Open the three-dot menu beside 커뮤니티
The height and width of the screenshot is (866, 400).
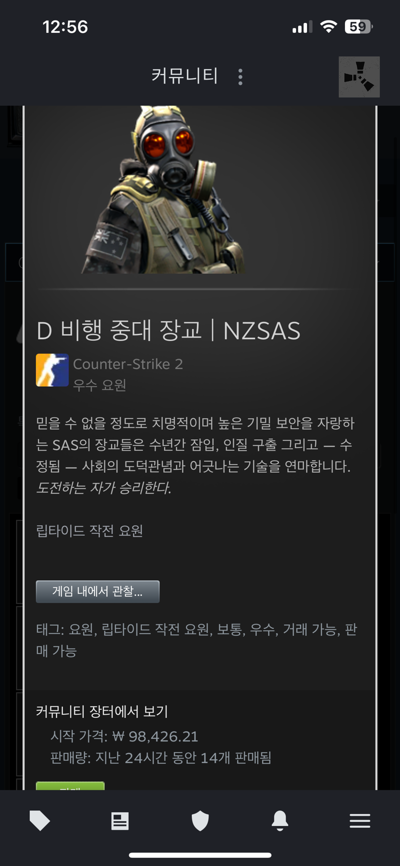click(240, 77)
